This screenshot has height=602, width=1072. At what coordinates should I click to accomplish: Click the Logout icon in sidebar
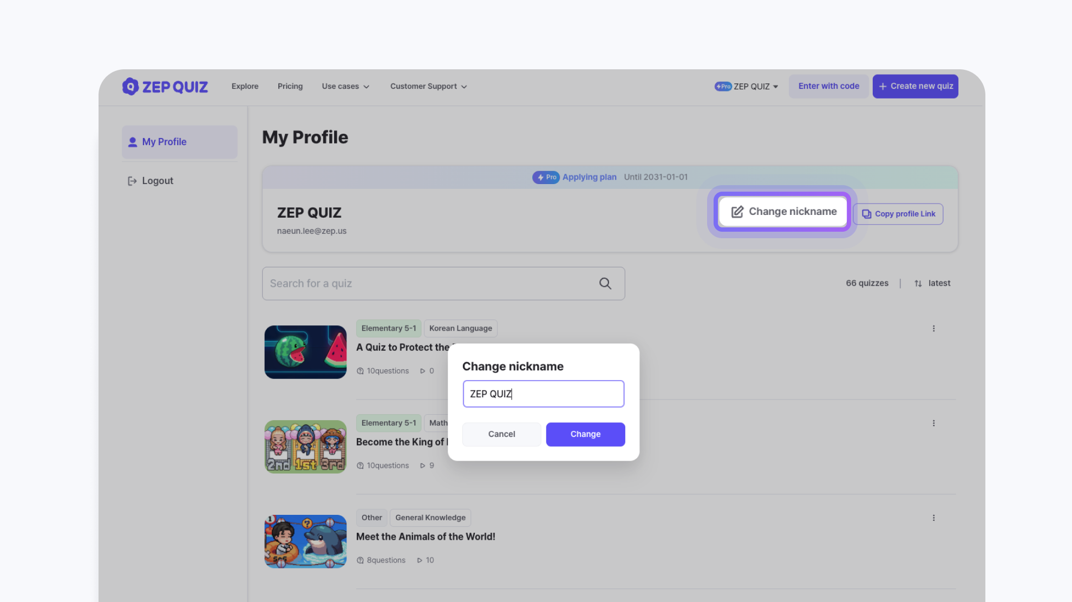pyautogui.click(x=132, y=181)
